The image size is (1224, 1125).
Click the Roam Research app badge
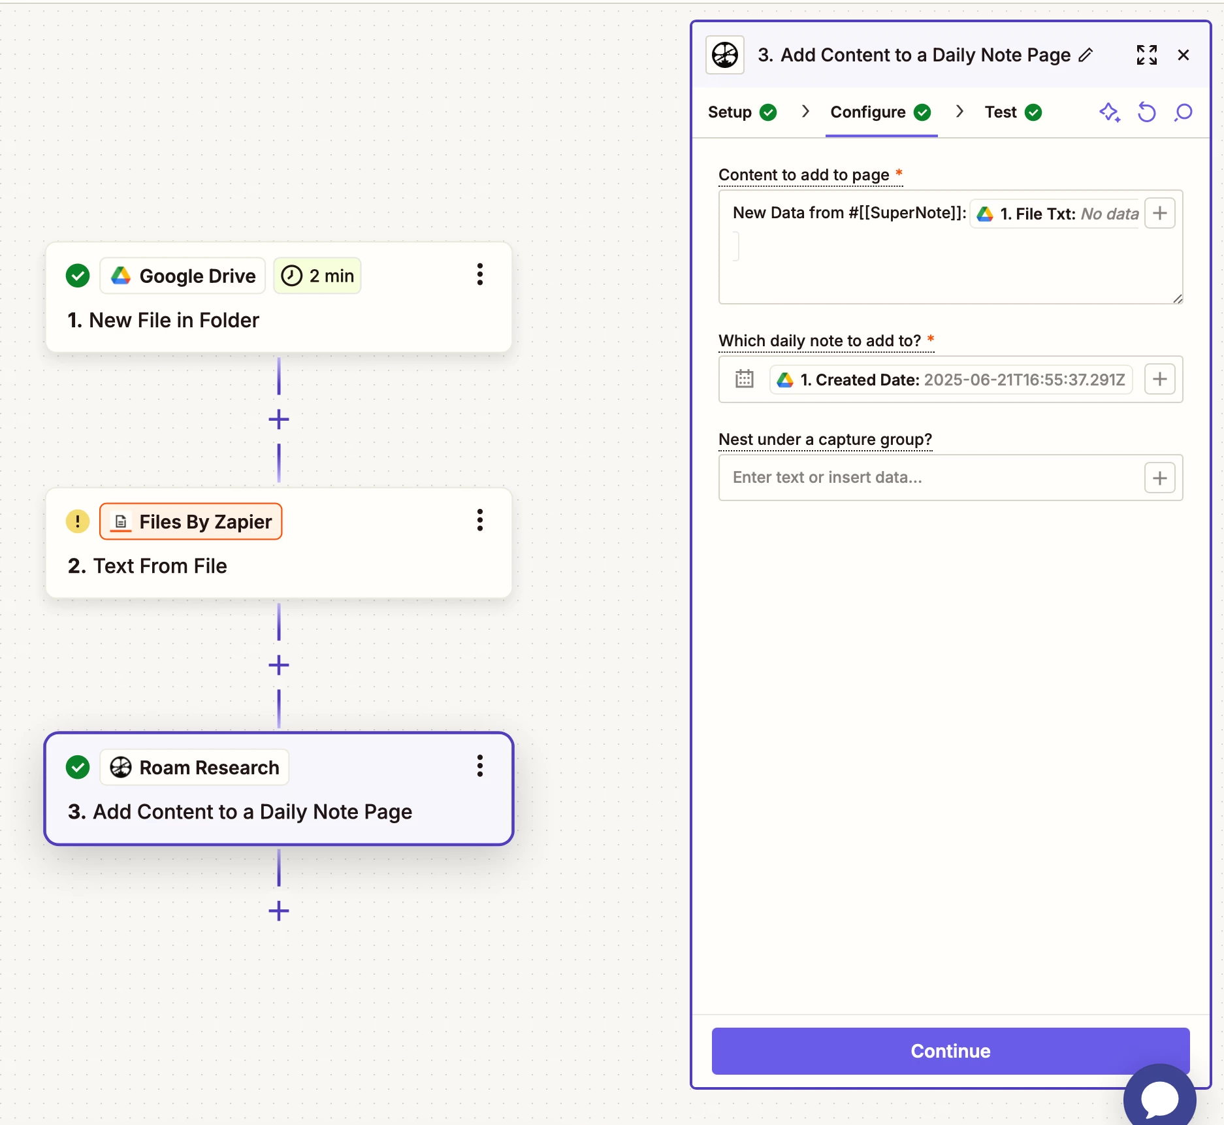click(195, 767)
